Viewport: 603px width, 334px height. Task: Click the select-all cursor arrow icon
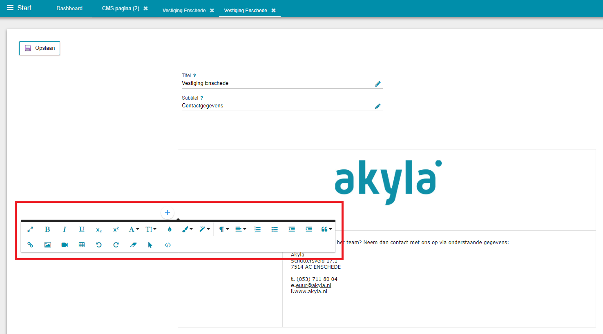tap(150, 245)
